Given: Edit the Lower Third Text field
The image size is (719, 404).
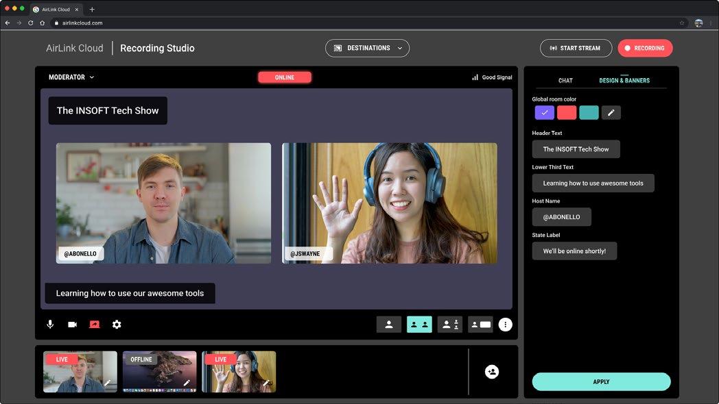Looking at the screenshot, I should pyautogui.click(x=593, y=183).
